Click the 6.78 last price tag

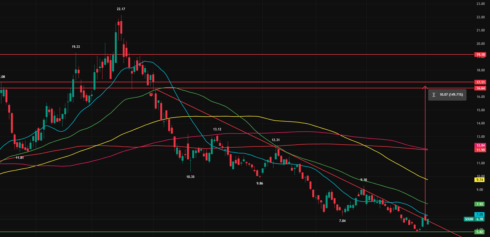(x=479, y=219)
